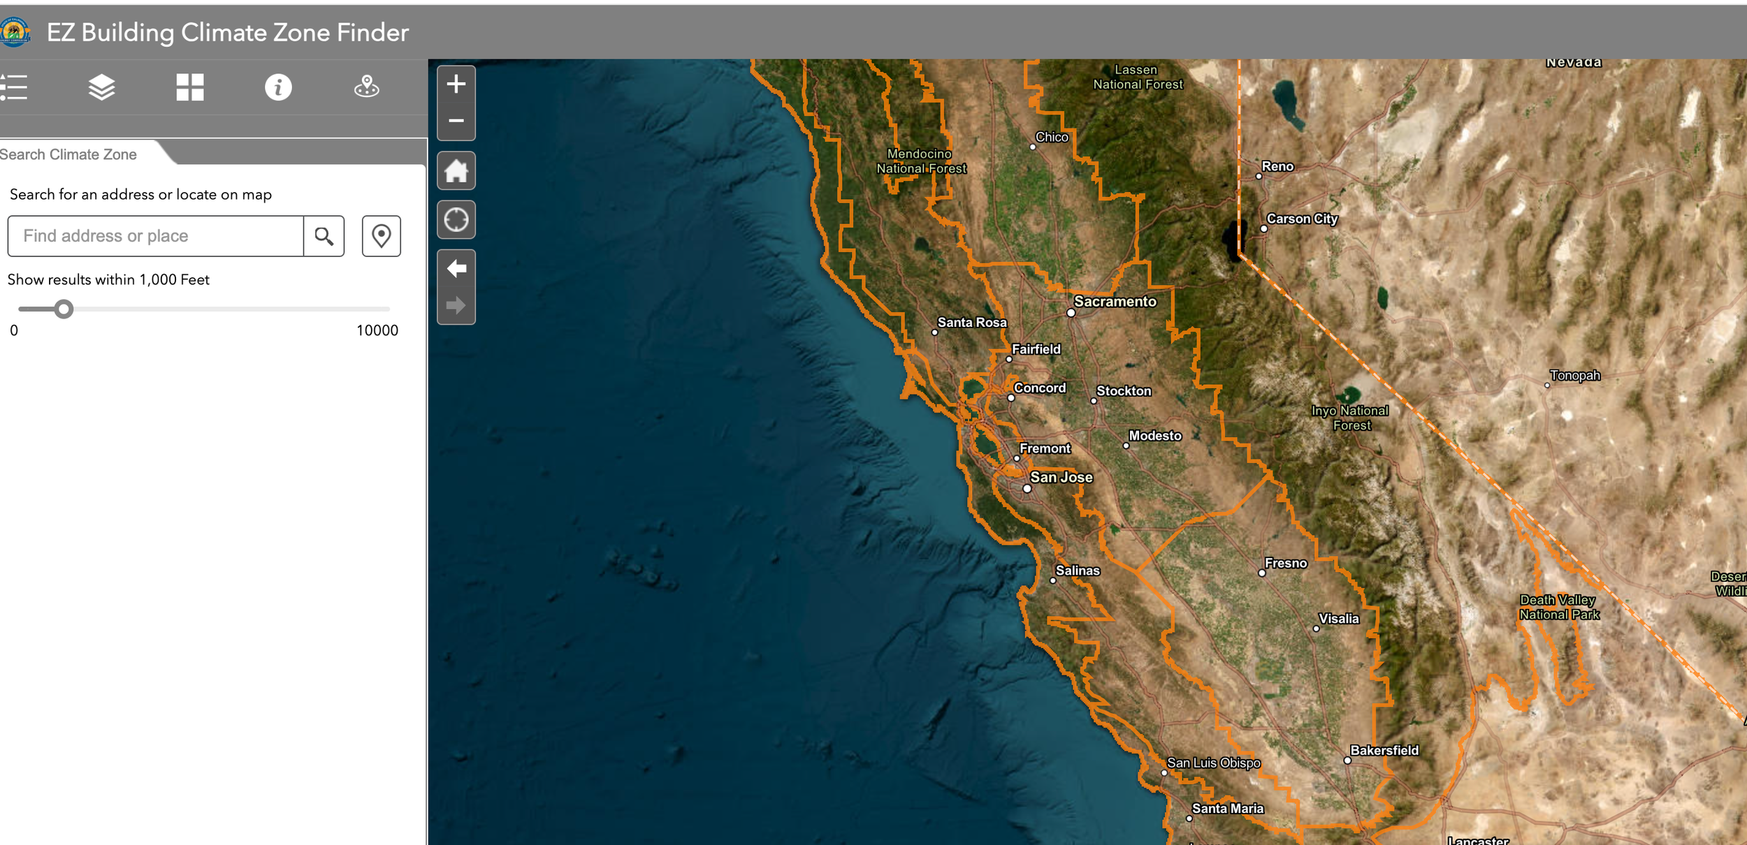Select the Near Me location pin icon
The height and width of the screenshot is (845, 1747).
coord(366,87)
